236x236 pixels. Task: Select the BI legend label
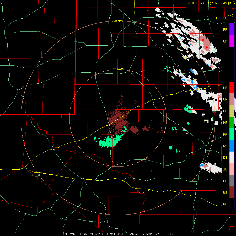pyautogui.click(x=225, y=192)
